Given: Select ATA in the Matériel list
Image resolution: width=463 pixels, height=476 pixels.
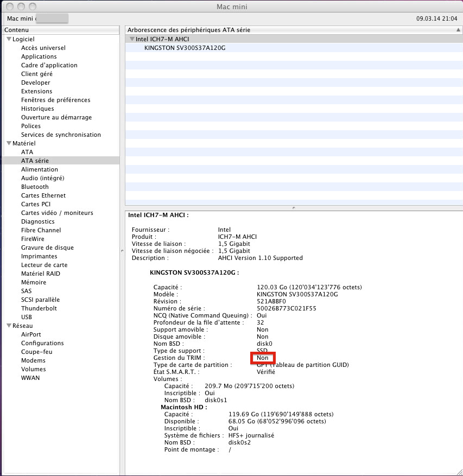Looking at the screenshot, I should pos(27,152).
